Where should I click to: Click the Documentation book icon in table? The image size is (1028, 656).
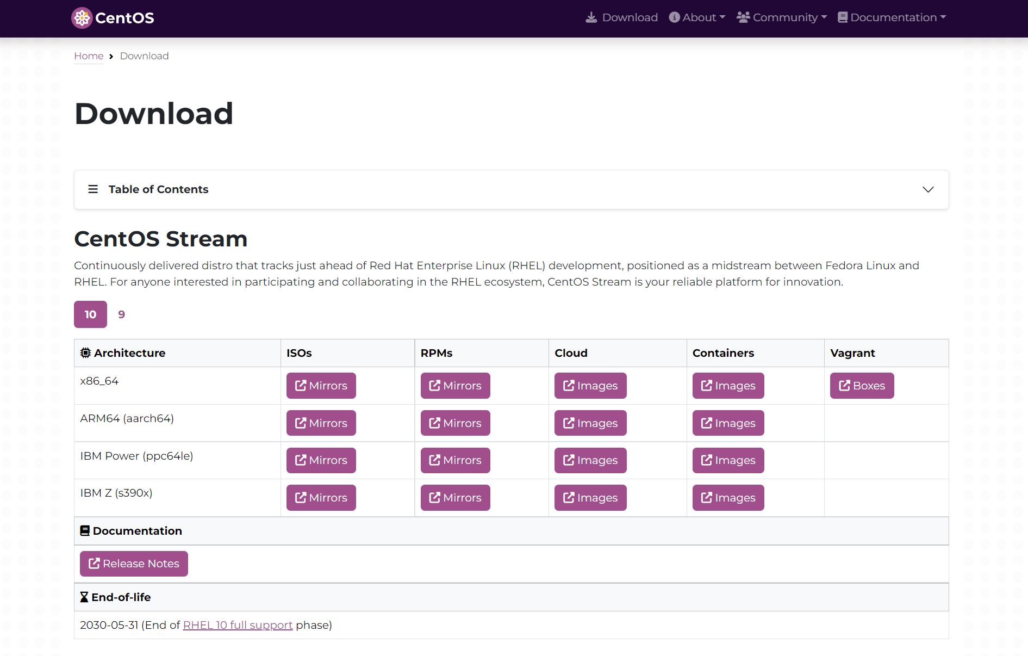(85, 531)
